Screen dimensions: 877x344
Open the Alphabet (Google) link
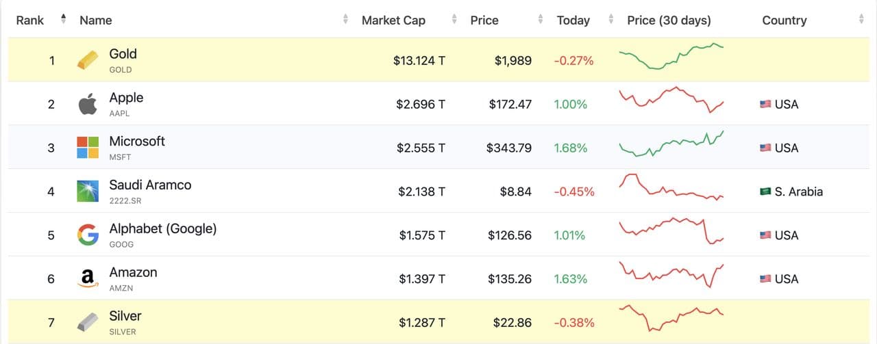pyautogui.click(x=162, y=229)
